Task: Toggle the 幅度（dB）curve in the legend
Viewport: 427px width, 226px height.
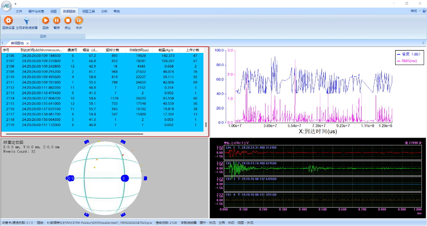Action: pos(409,53)
